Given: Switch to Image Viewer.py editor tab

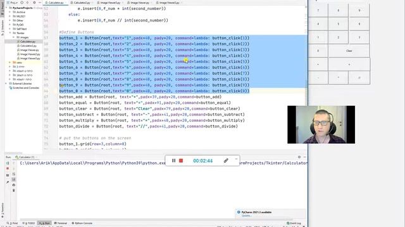Looking at the screenshot, I should (140, 3).
